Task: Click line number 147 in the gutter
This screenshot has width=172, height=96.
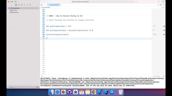Action: [44, 74]
